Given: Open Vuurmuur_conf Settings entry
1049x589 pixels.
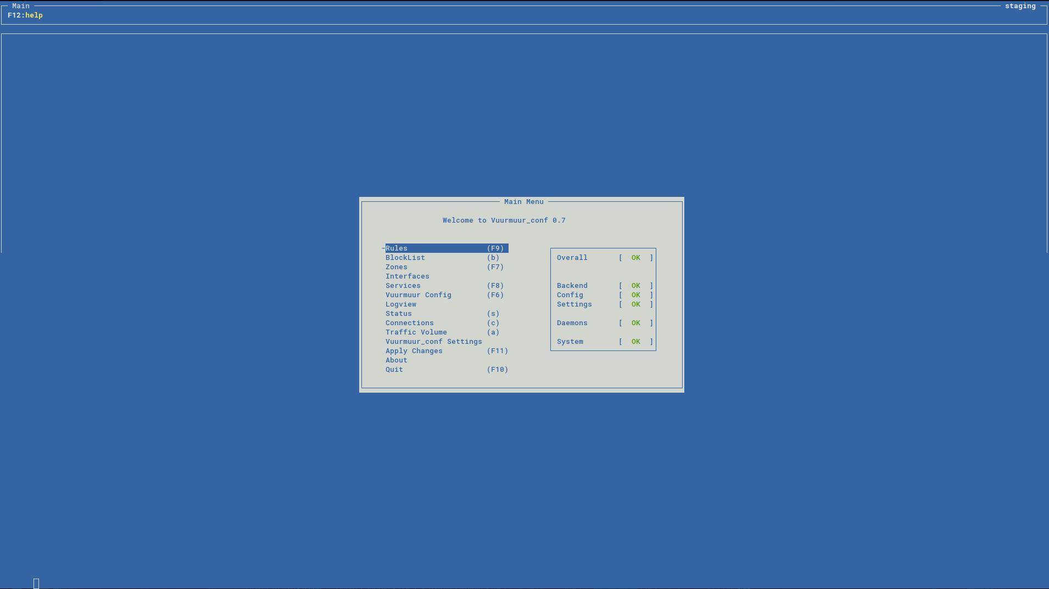Looking at the screenshot, I should pyautogui.click(x=447, y=342).
